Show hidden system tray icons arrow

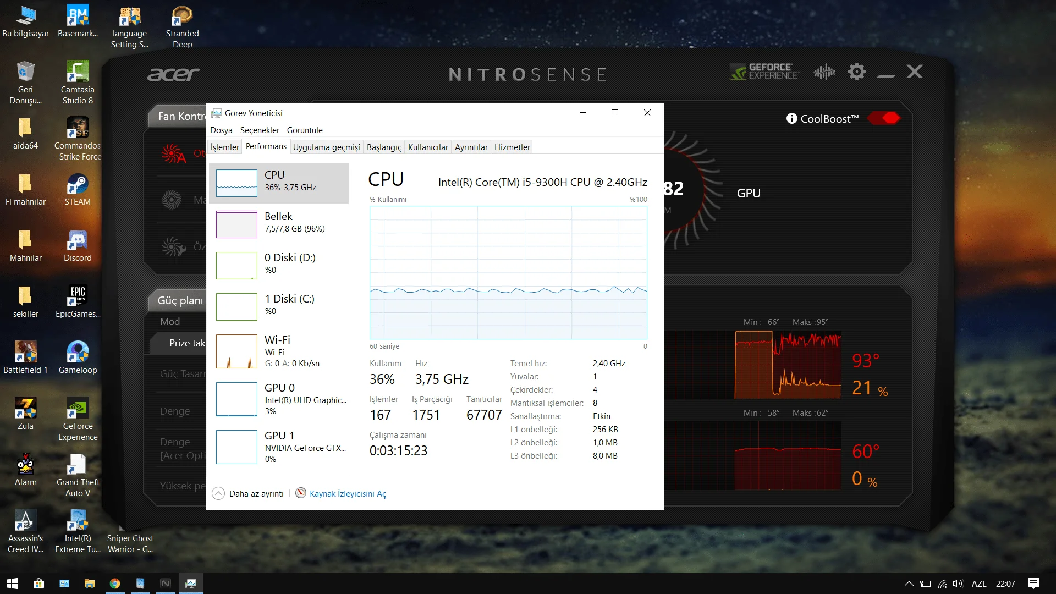(909, 584)
